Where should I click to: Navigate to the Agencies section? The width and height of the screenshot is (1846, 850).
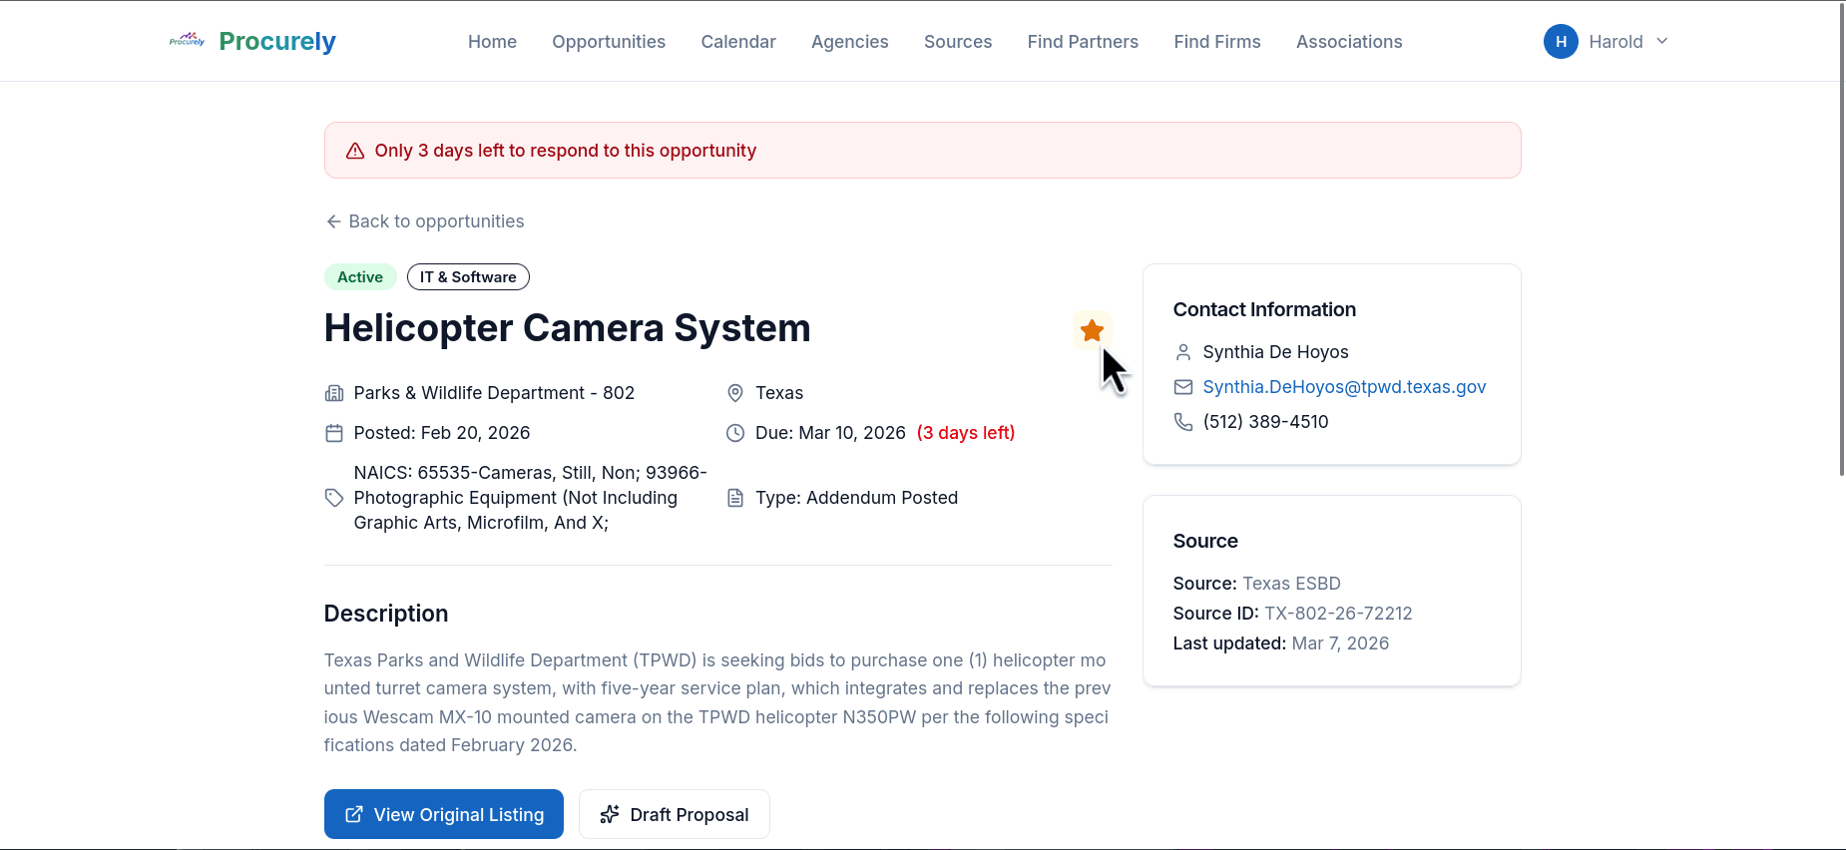tap(849, 42)
